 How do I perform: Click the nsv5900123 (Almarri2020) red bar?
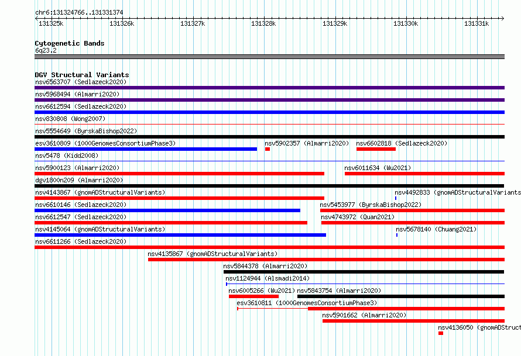(x=180, y=174)
